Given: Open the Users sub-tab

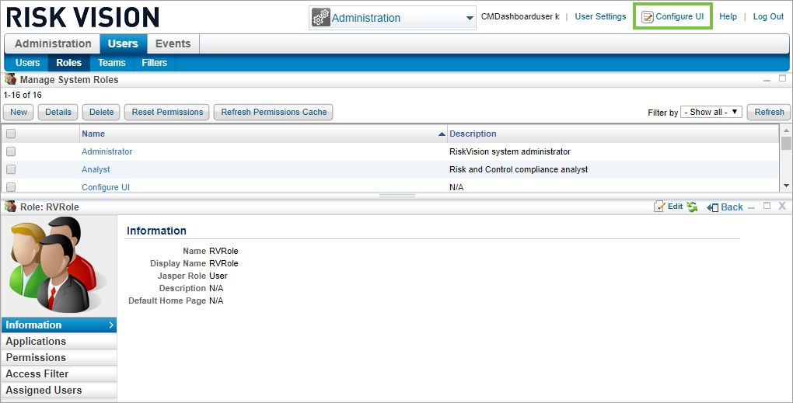Looking at the screenshot, I should click(x=27, y=63).
